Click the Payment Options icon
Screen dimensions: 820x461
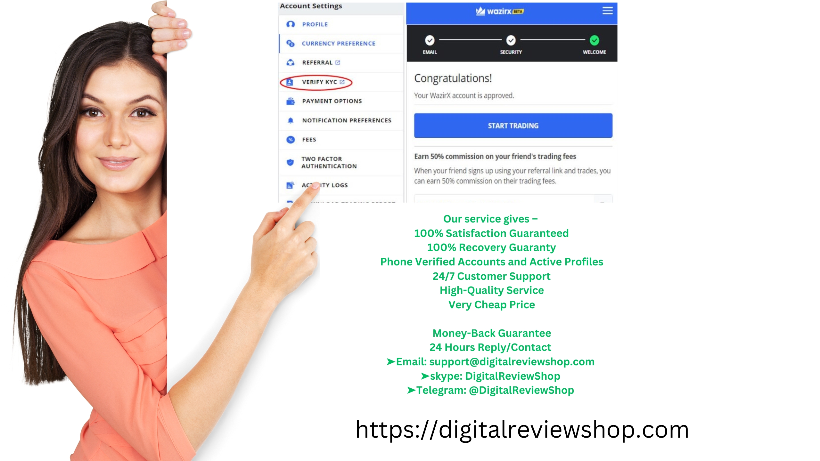click(289, 101)
